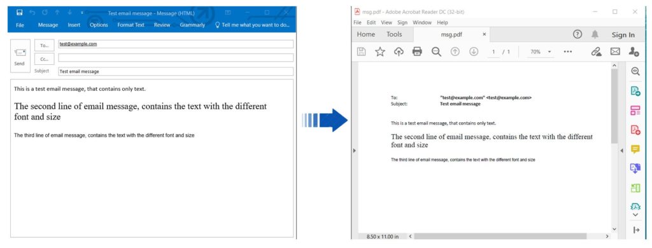Expand more tools chevron in right pane
This screenshot has height=248, width=652.
coord(635,215)
